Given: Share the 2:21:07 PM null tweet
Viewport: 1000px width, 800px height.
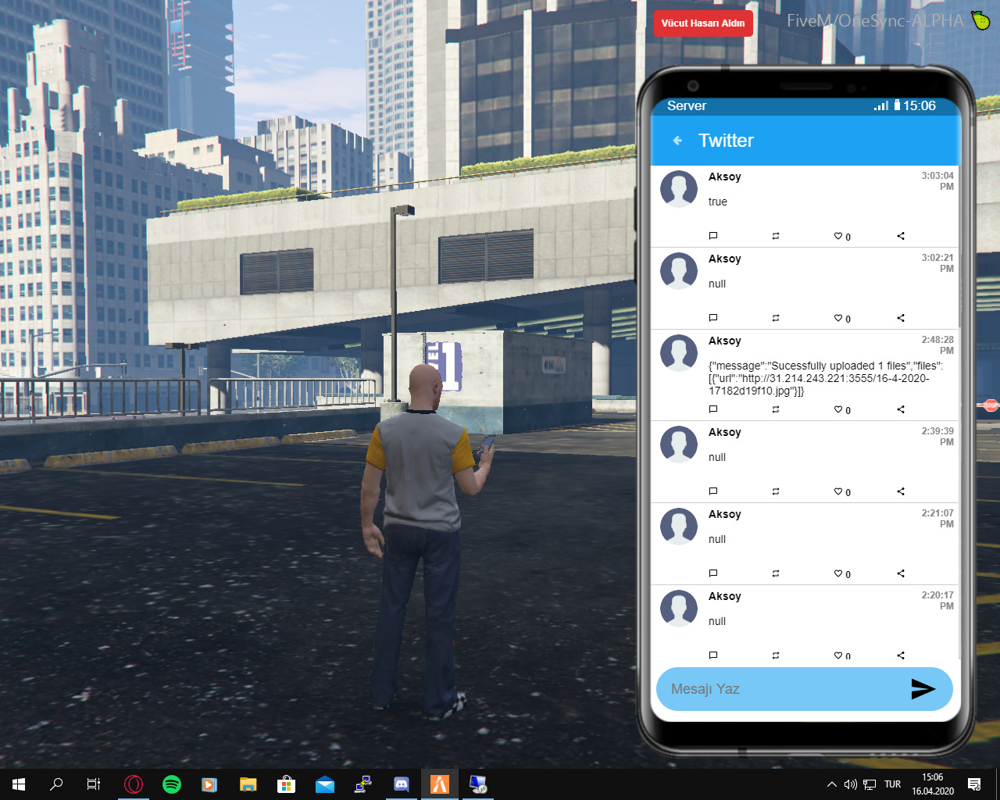Looking at the screenshot, I should [x=901, y=573].
